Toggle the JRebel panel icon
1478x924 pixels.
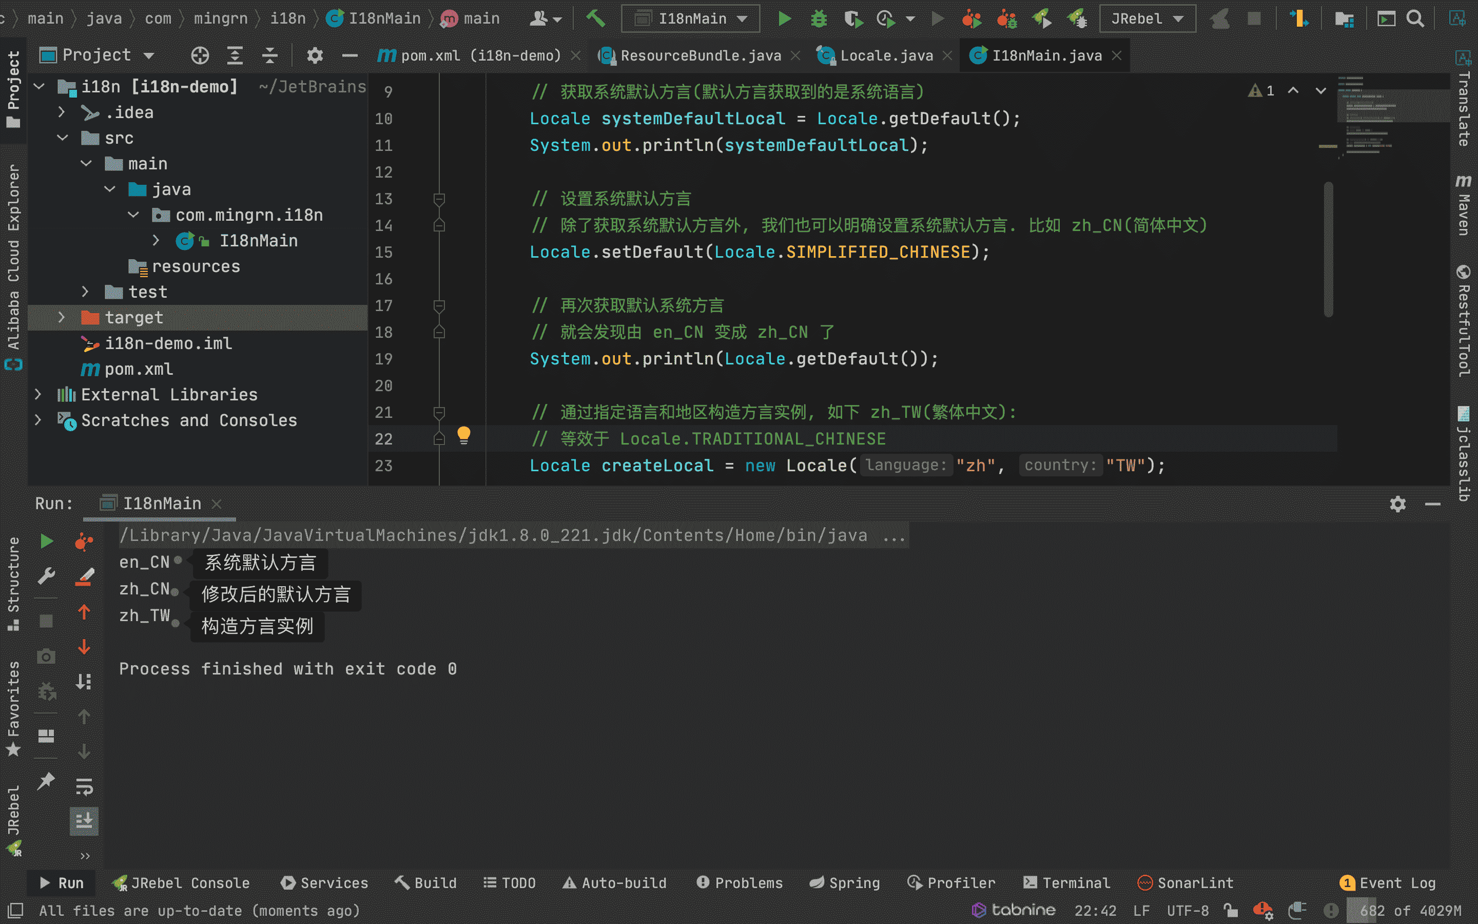point(15,824)
